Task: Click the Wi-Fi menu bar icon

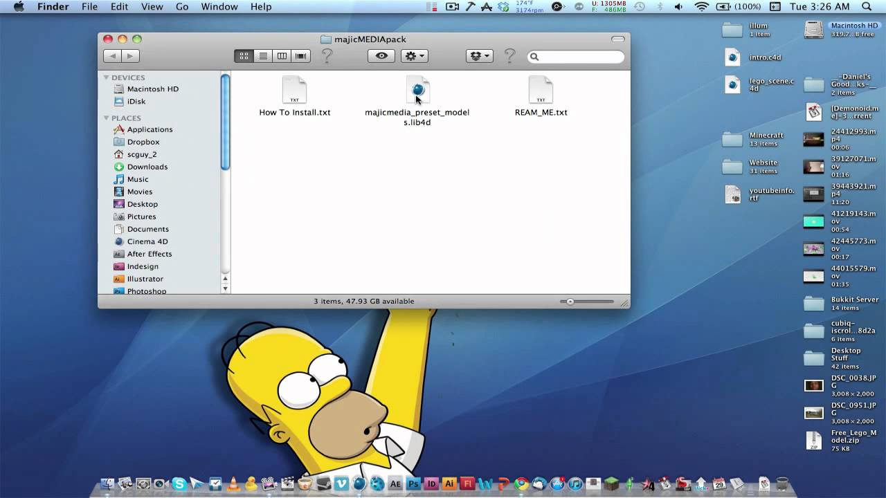Action: [x=701, y=7]
